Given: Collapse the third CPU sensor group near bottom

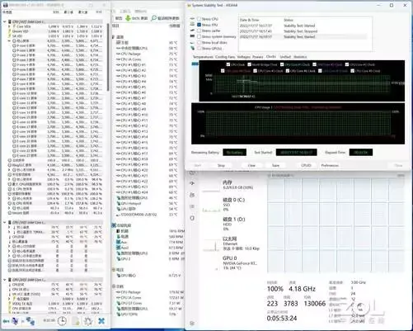Looking at the screenshot, I should point(5,280).
